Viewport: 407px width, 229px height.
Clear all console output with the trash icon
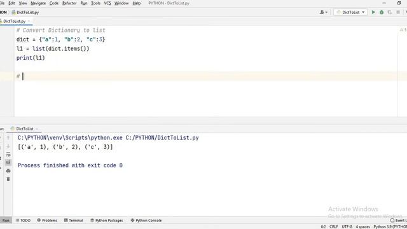8,179
